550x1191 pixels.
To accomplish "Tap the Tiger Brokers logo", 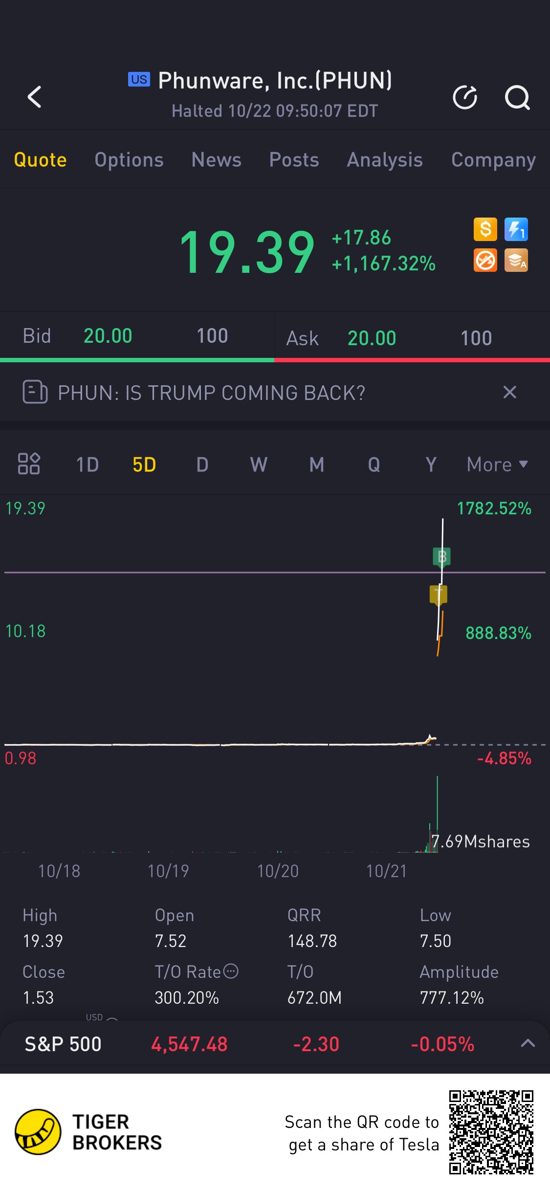I will [x=88, y=1132].
